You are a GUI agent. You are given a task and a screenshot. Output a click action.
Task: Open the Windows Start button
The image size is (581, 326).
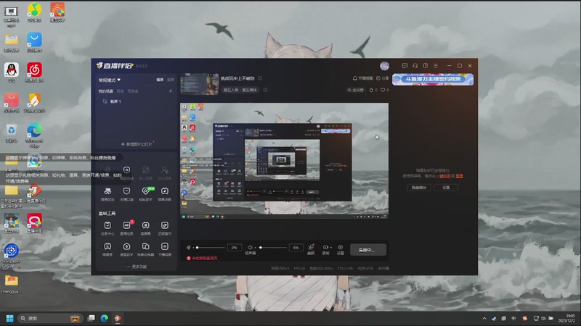point(9,318)
